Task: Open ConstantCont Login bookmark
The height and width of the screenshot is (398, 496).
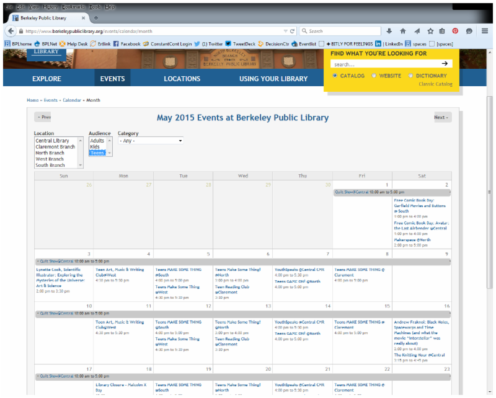Action: (x=167, y=44)
